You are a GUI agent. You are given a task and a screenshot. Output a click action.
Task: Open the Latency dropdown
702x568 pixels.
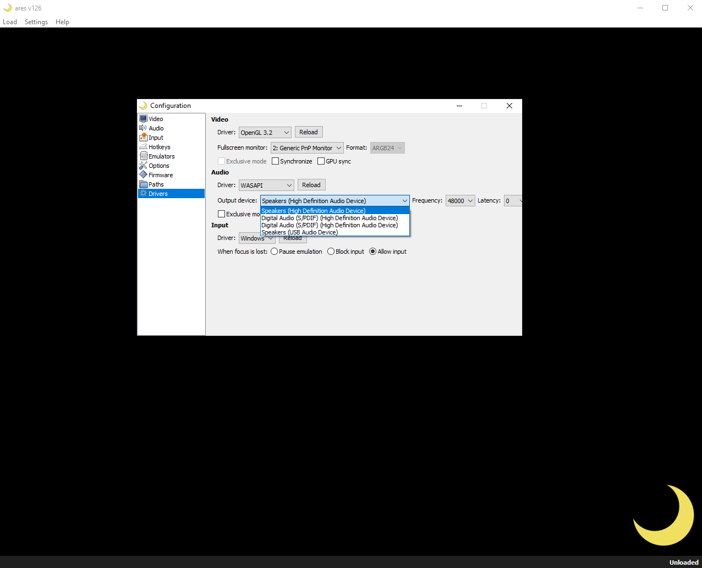513,201
